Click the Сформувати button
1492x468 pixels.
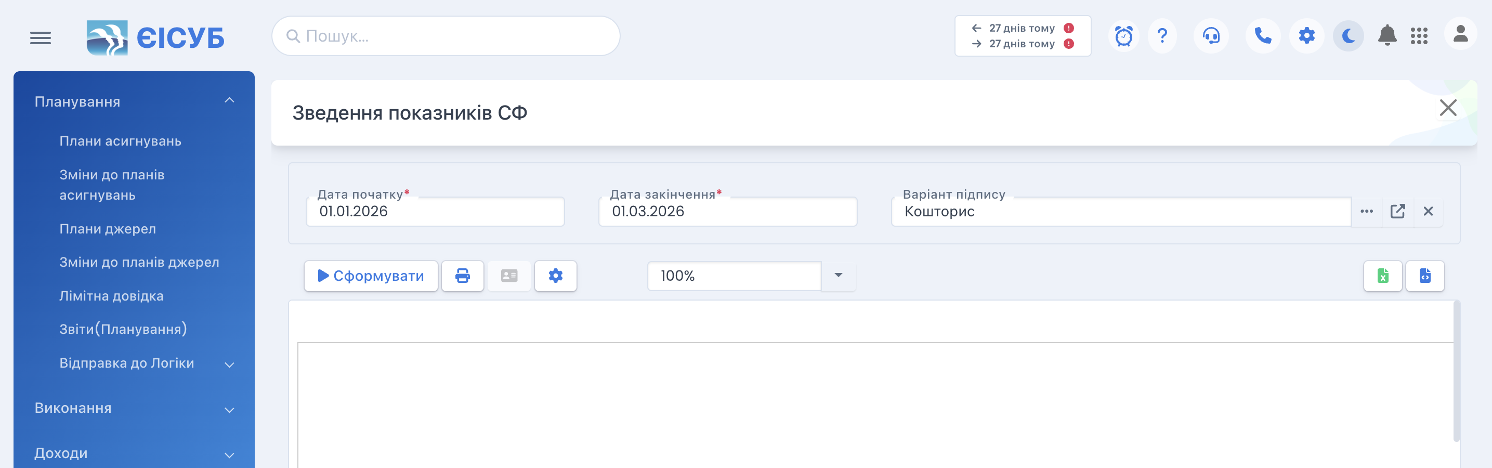coord(371,276)
